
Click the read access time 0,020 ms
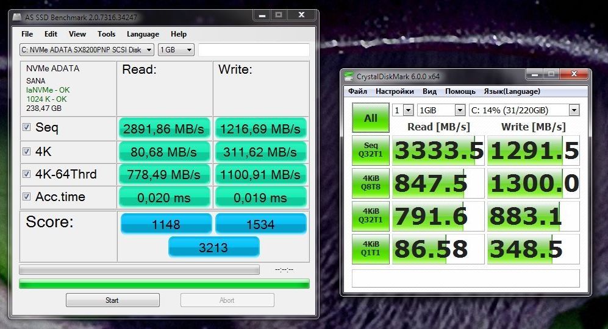pyautogui.click(x=163, y=197)
